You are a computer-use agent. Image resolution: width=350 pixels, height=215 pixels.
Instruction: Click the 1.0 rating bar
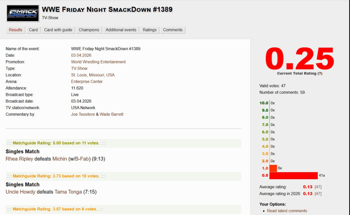tap(273, 168)
